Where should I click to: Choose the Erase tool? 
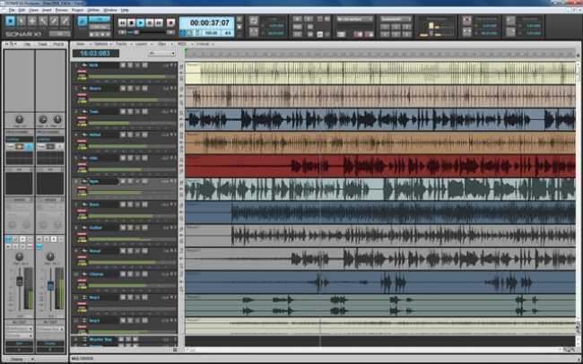(65, 21)
